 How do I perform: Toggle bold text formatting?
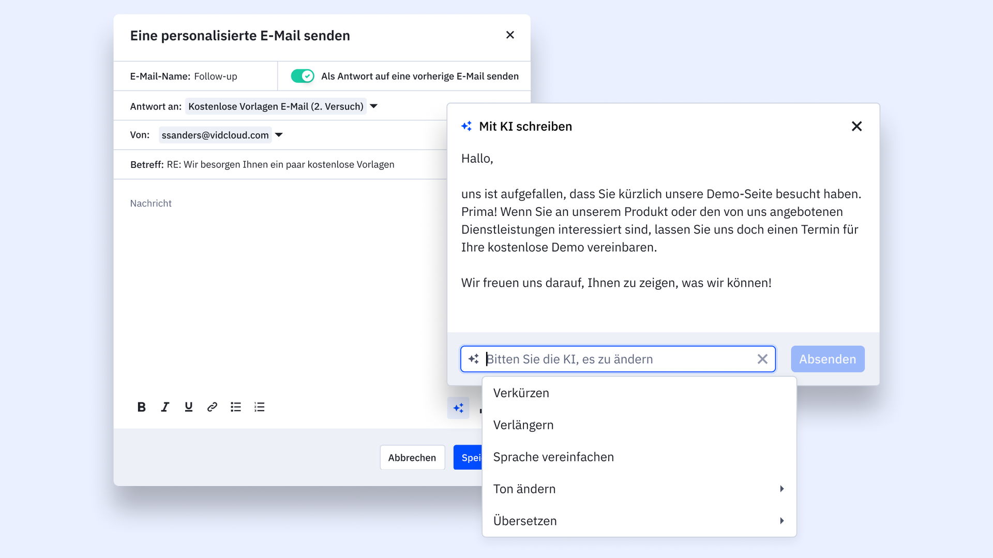tap(141, 407)
